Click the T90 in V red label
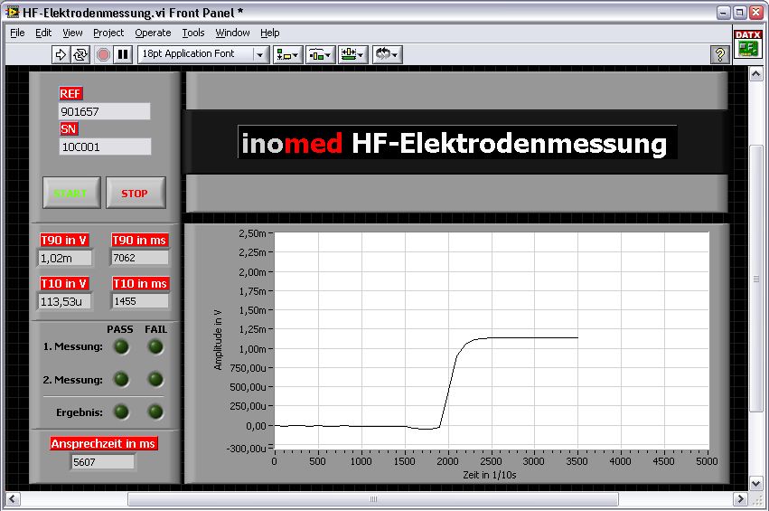 point(64,240)
